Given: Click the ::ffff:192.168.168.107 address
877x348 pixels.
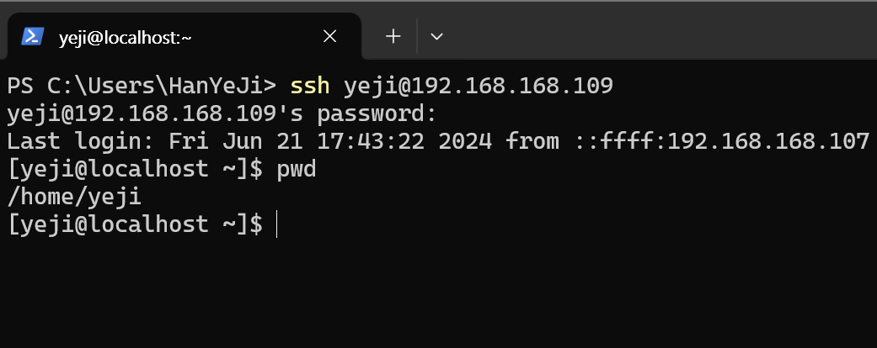Looking at the screenshot, I should coord(723,142).
